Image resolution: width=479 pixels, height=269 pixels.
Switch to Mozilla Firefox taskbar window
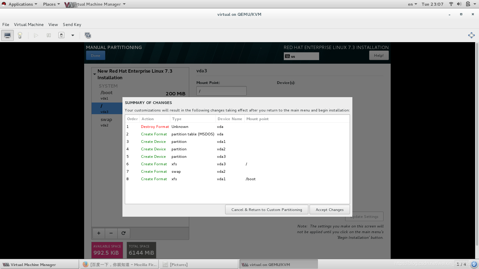coord(120,265)
